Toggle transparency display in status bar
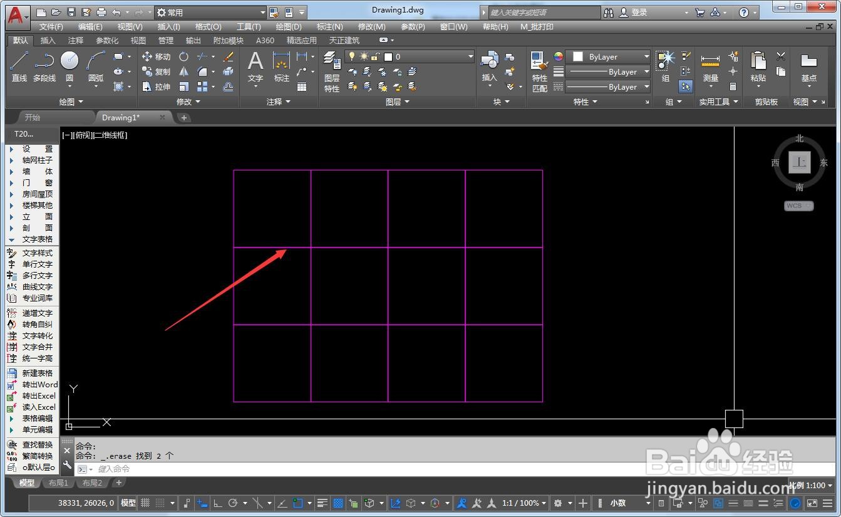This screenshot has height=517, width=841. coord(338,503)
